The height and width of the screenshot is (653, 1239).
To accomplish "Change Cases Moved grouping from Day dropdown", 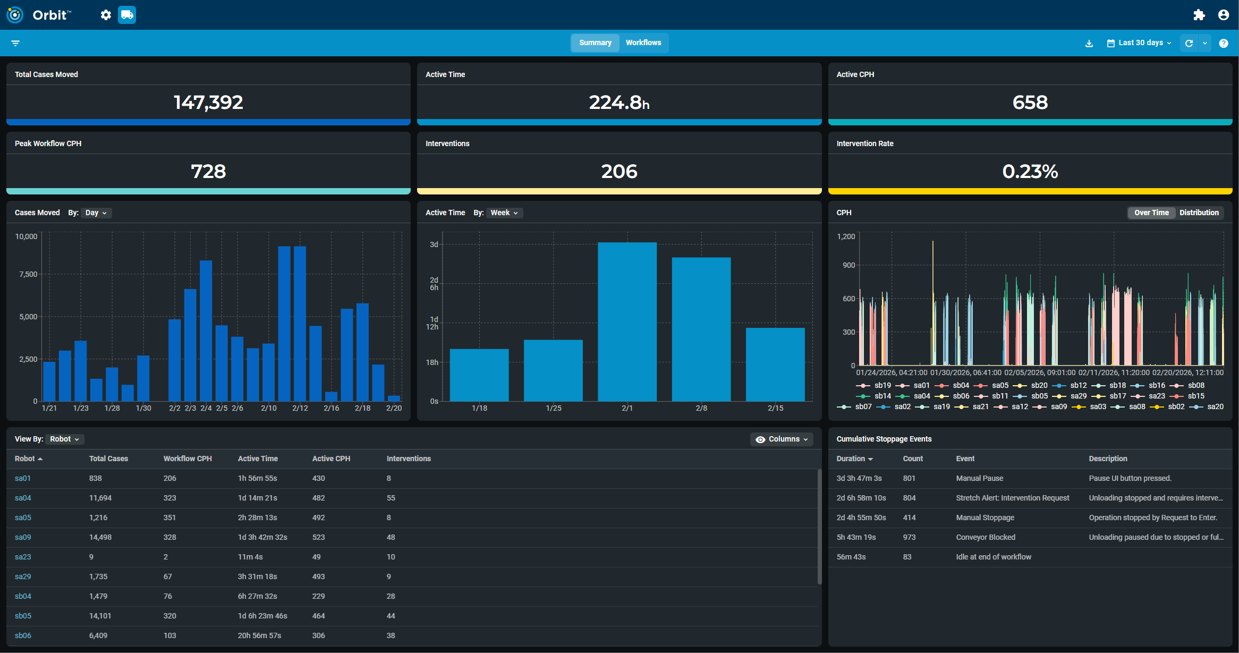I will tap(96, 213).
